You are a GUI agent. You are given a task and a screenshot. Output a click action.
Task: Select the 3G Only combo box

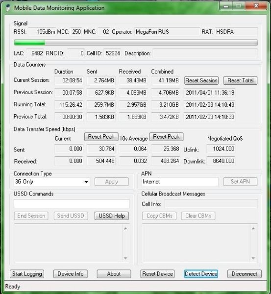[x=52, y=182]
